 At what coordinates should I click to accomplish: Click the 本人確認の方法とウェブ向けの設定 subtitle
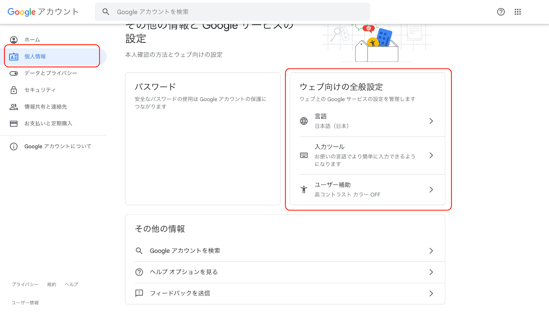click(174, 55)
